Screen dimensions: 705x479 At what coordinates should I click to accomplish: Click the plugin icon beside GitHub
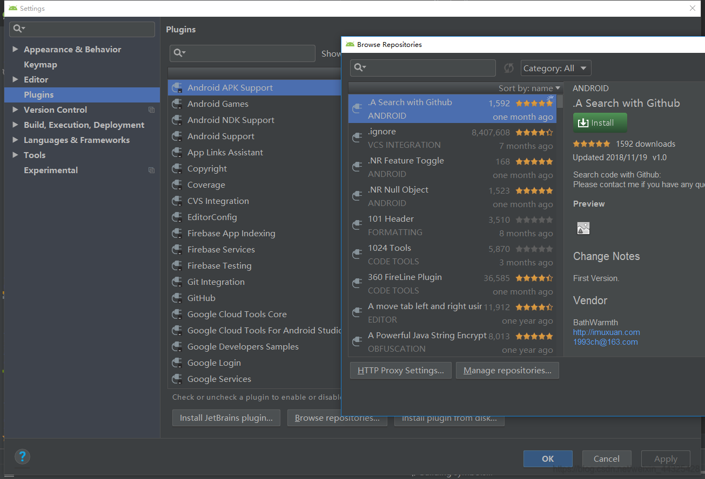coord(177,298)
